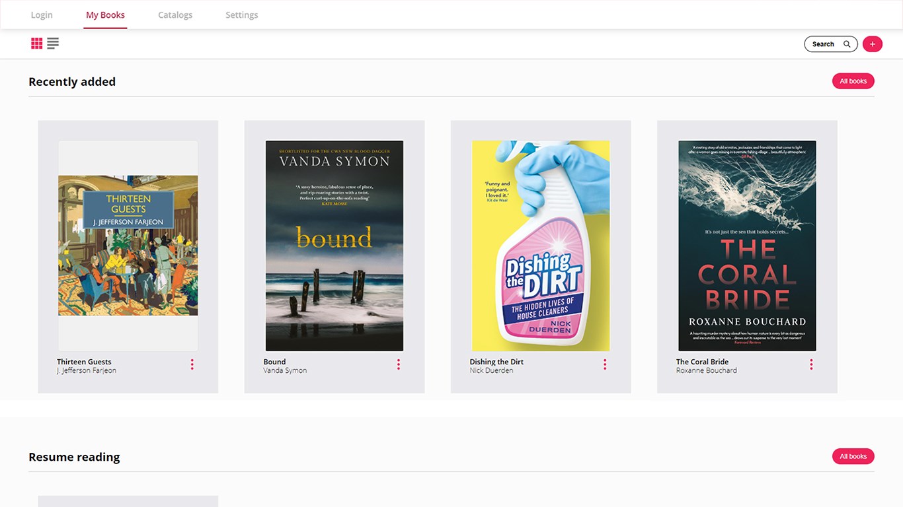Click the author name 'J. Jefferson Farjeon'
The width and height of the screenshot is (903, 507).
87,370
